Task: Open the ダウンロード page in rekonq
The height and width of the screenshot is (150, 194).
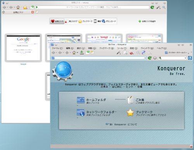Action: pos(109,21)
